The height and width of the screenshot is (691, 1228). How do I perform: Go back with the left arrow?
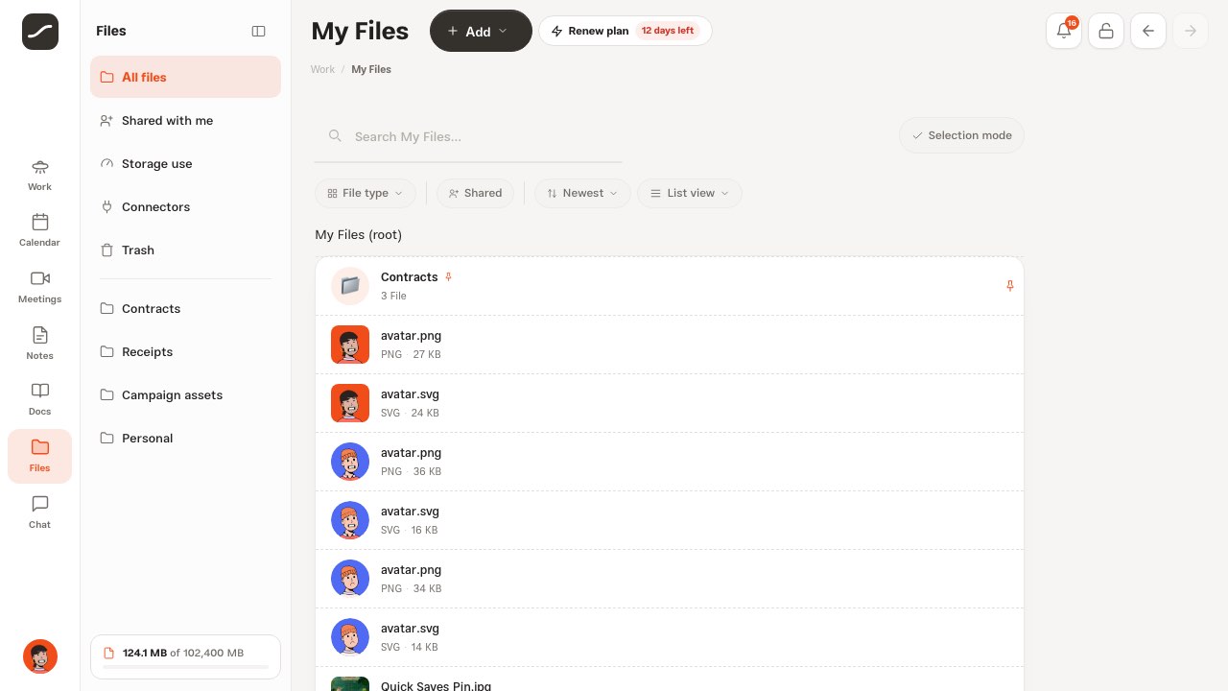point(1148,31)
